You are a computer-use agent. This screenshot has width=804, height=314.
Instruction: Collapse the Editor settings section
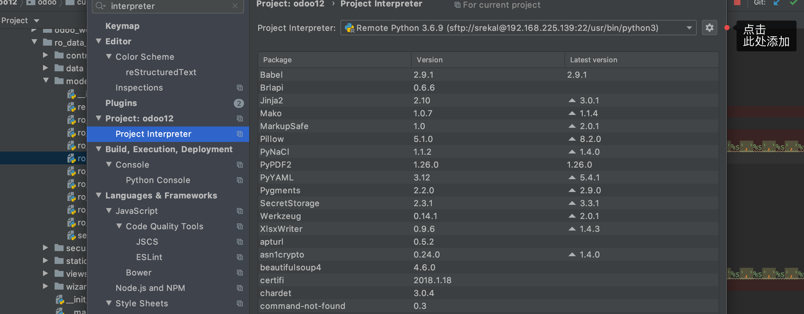99,41
